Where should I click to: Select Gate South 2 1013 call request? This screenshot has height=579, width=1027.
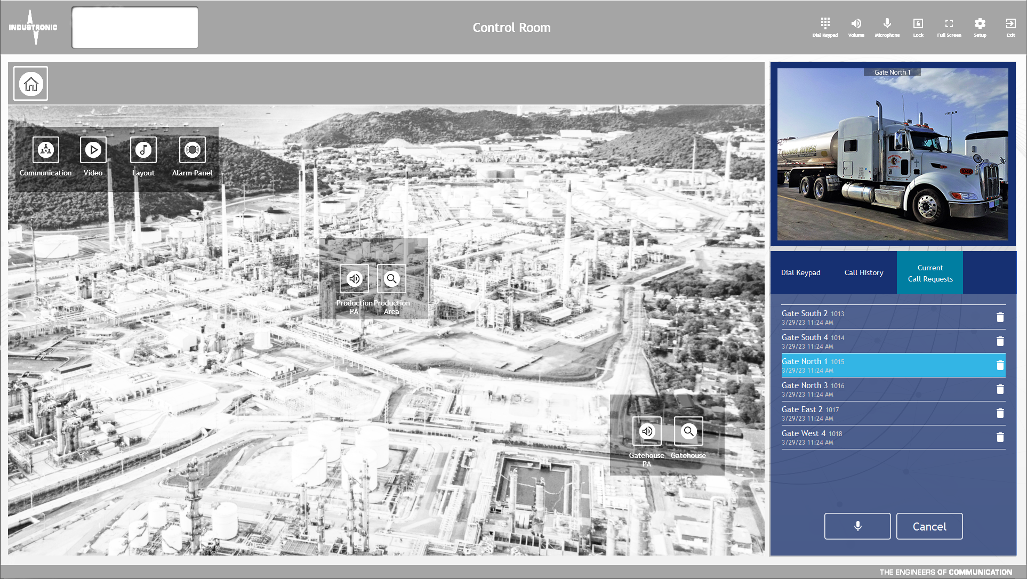tap(893, 317)
